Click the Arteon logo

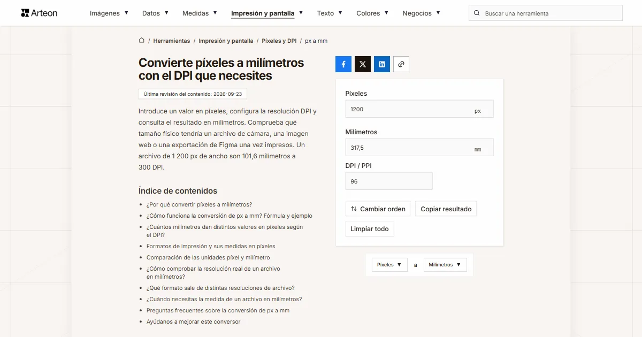[39, 13]
